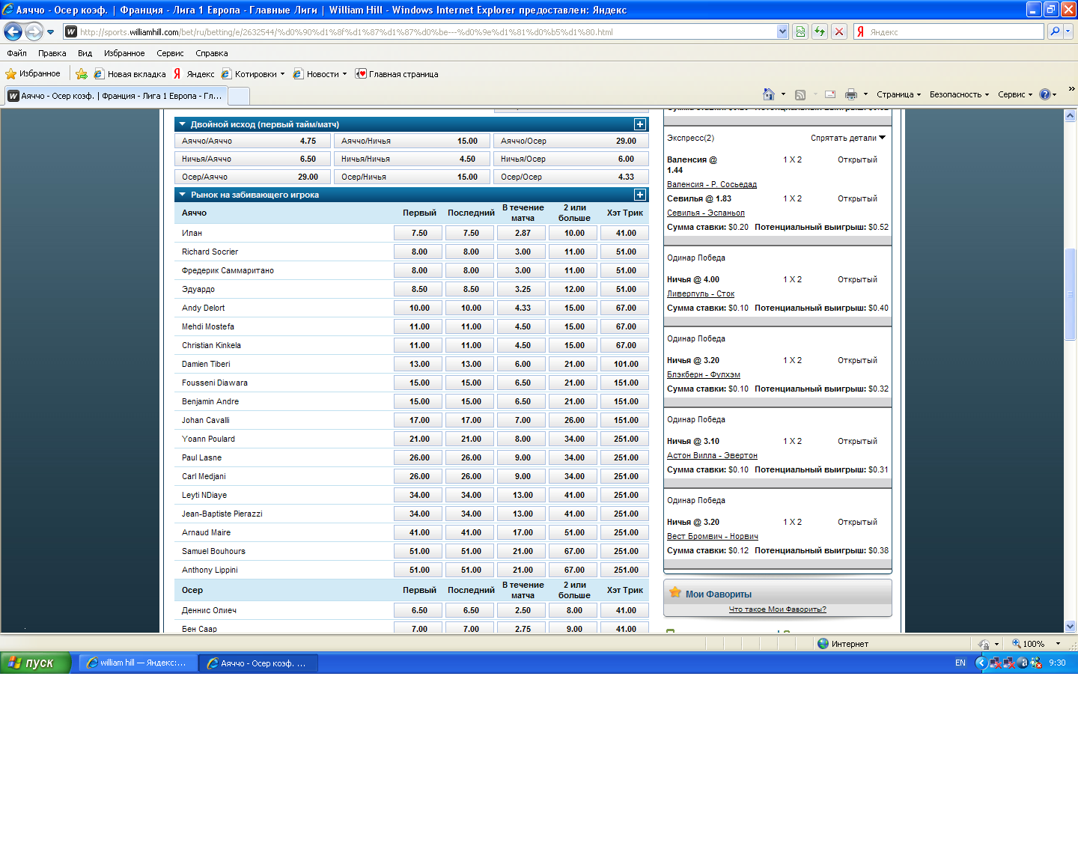1078x849 pixels.
Task: Click the Add to Favorites bar star icon
Action: click(82, 74)
